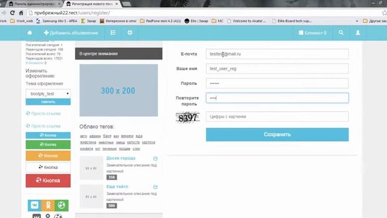
Task: Share via green soccer ball icon
Action: point(62,205)
